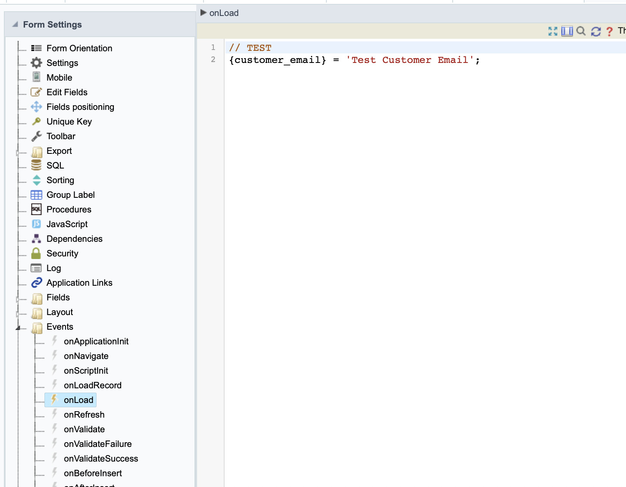Open Application Links
This screenshot has width=626, height=487.
(79, 283)
